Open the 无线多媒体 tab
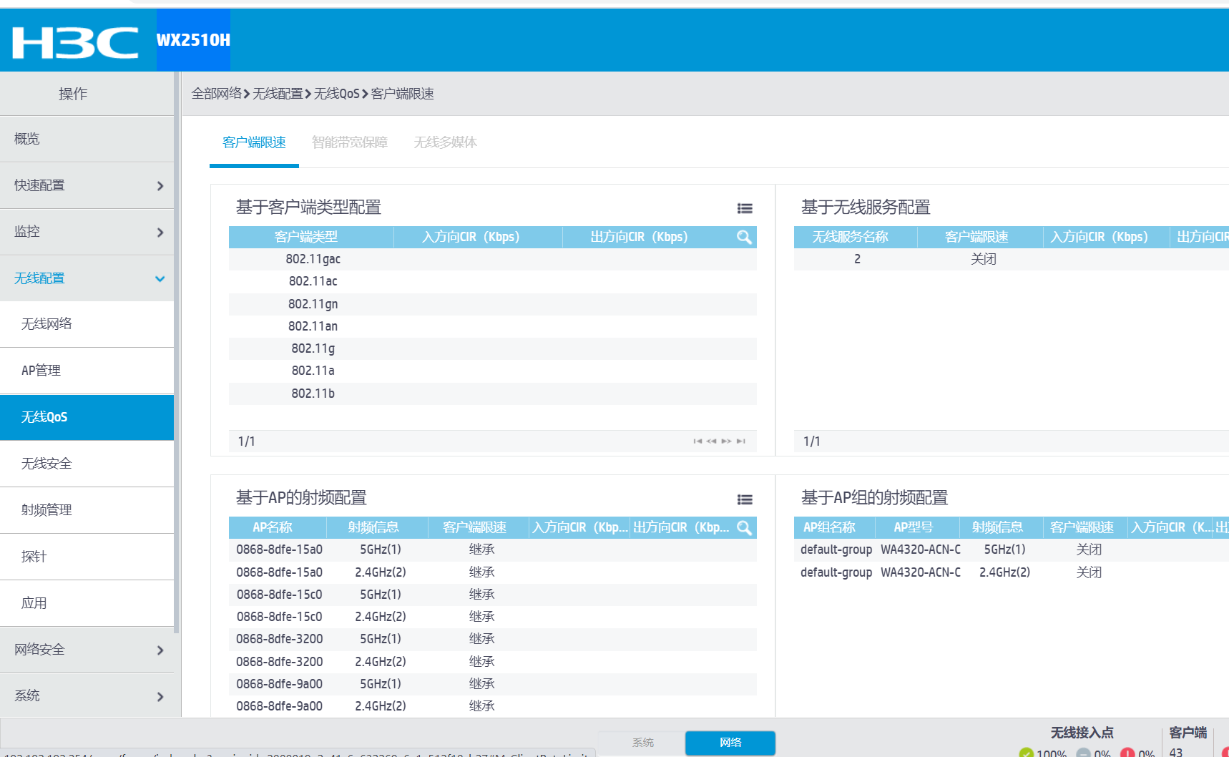The width and height of the screenshot is (1229, 757). pyautogui.click(x=445, y=142)
